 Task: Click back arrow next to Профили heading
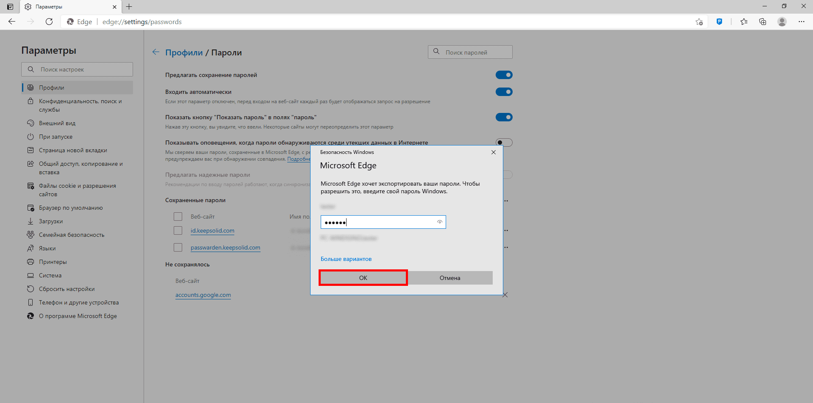[x=156, y=52]
